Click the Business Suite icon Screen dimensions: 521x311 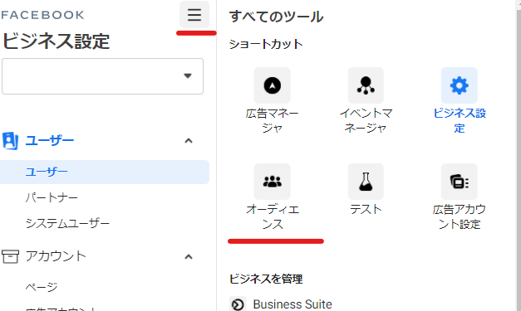coord(238,304)
